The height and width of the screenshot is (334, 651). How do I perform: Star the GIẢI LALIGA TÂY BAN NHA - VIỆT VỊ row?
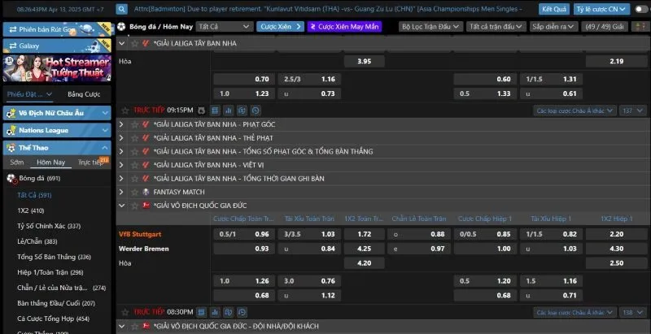(133, 165)
